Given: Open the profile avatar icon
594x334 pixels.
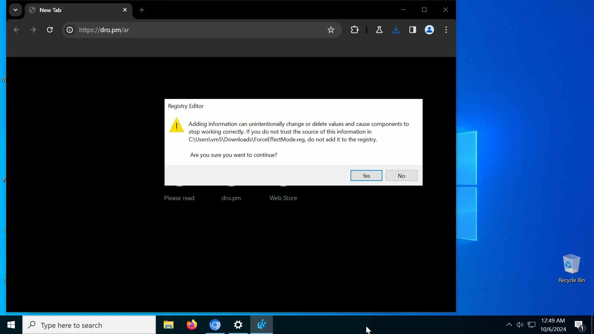Looking at the screenshot, I should click(429, 30).
